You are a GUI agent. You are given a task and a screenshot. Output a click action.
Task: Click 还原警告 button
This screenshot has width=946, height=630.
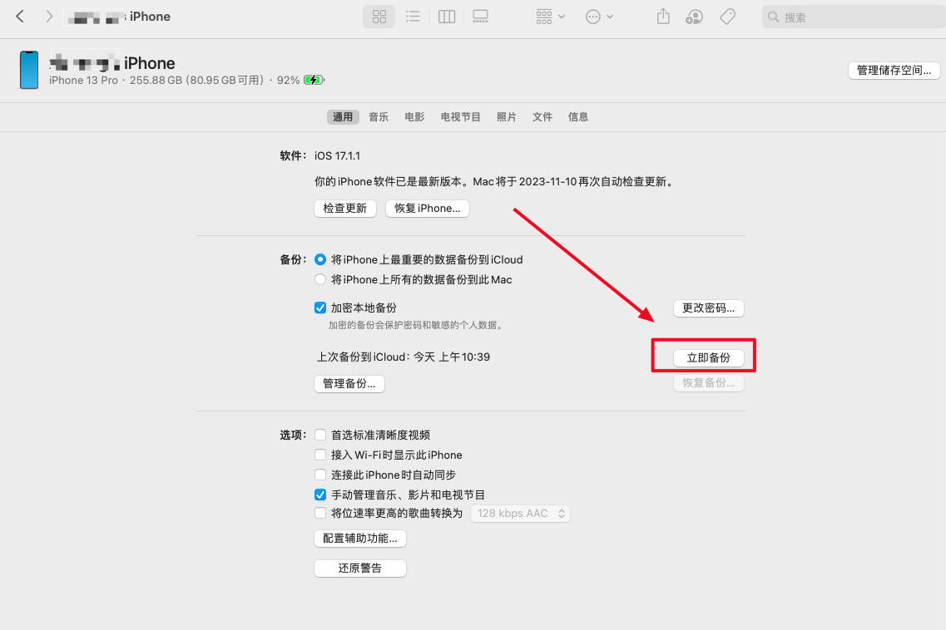pos(360,568)
